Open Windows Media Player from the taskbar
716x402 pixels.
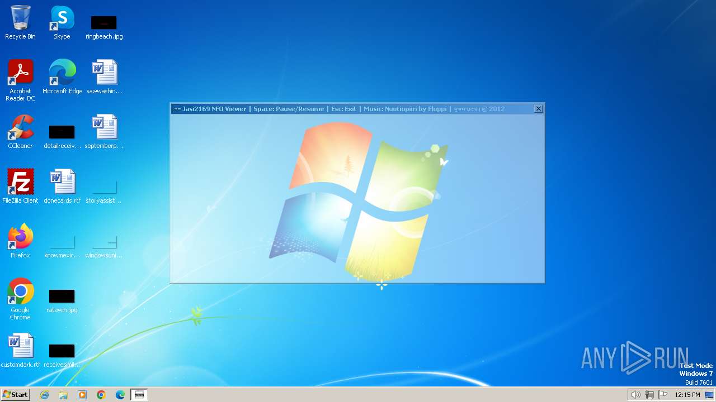point(82,395)
